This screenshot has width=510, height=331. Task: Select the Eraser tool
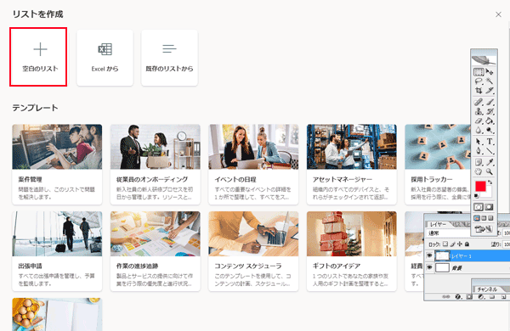[x=479, y=121]
